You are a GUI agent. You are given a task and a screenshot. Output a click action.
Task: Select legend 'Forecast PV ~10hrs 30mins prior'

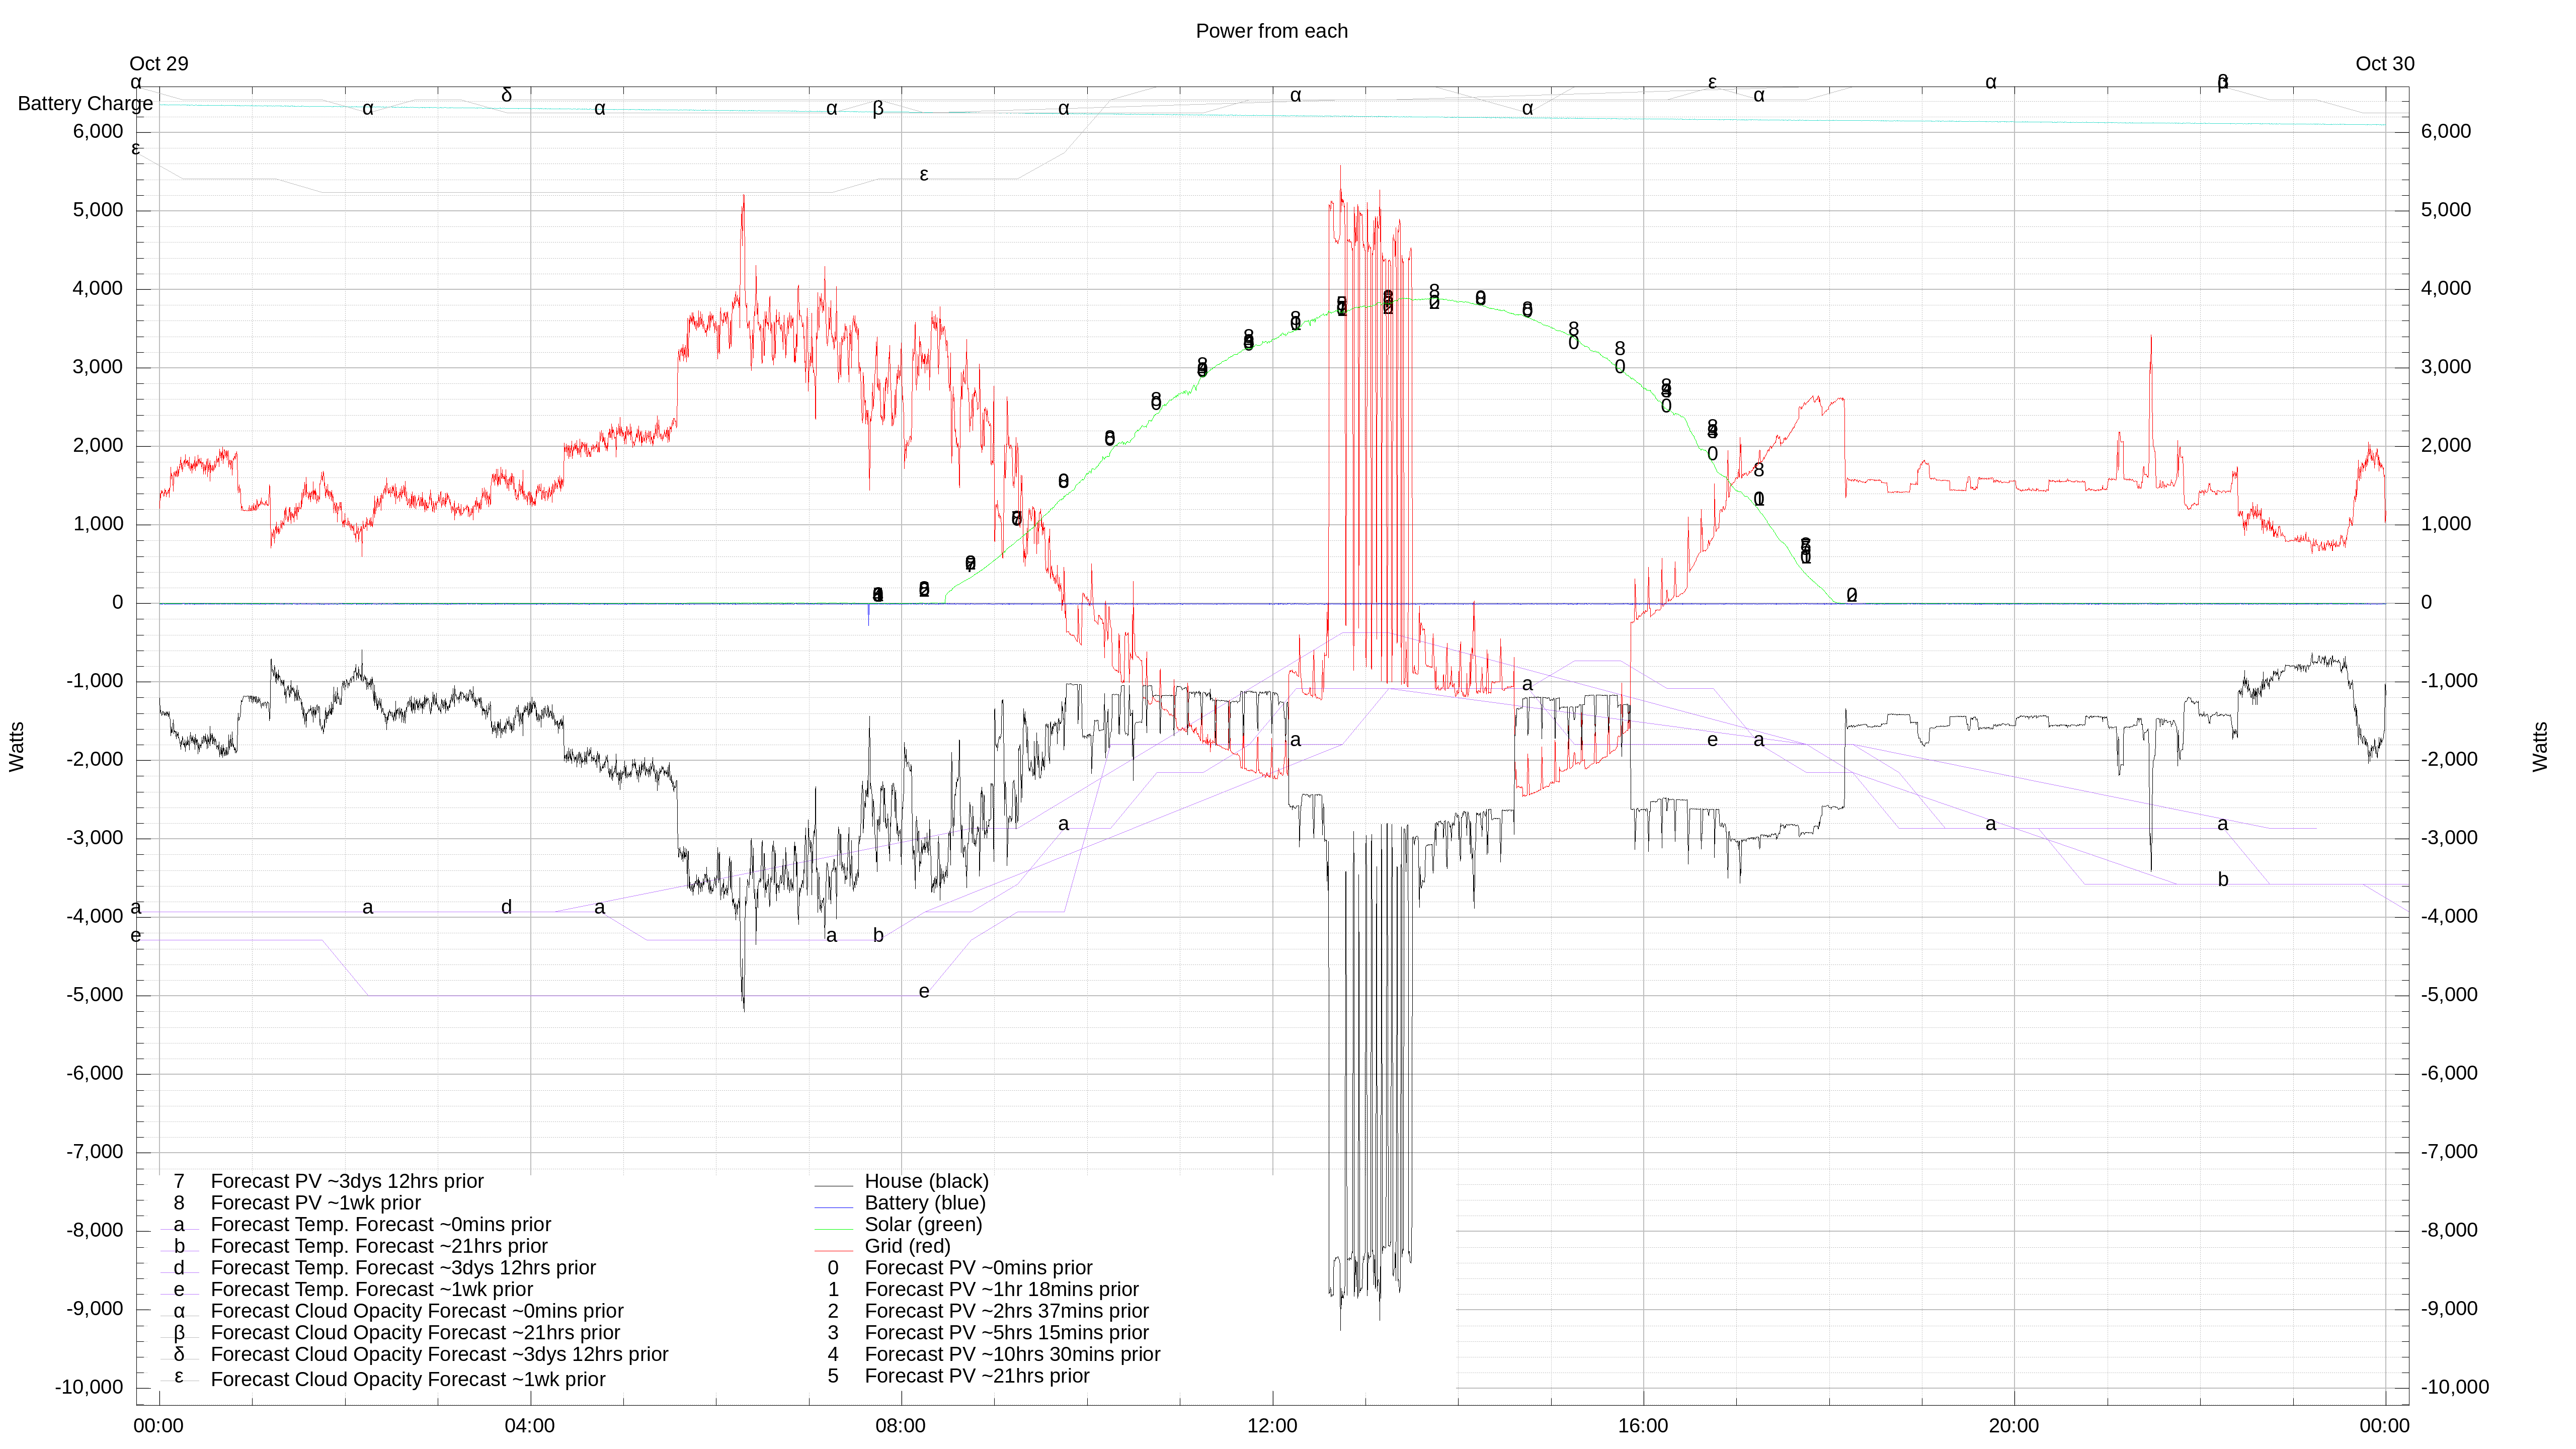coord(1012,1354)
